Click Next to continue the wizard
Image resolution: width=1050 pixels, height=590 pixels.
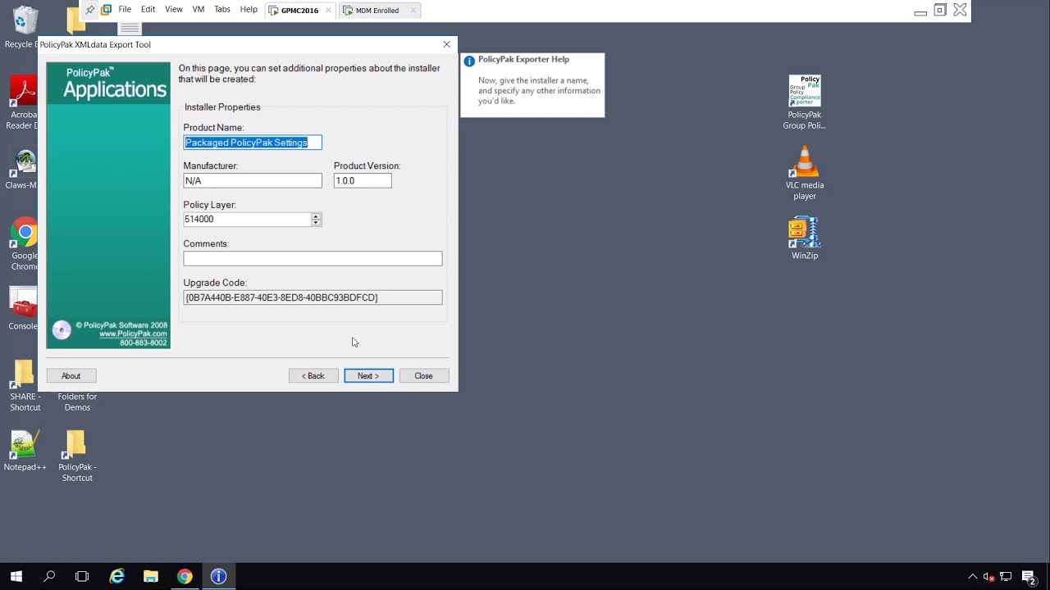tap(368, 376)
